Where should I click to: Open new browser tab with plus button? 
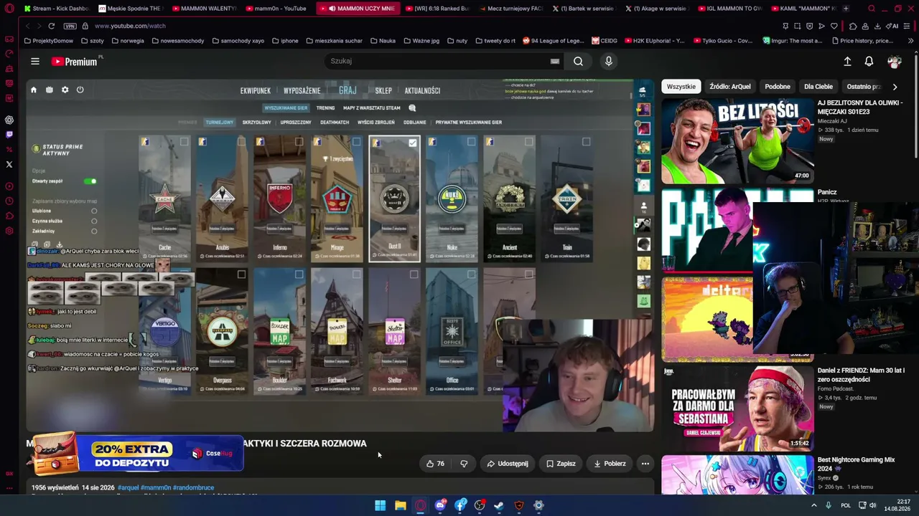coord(846,9)
